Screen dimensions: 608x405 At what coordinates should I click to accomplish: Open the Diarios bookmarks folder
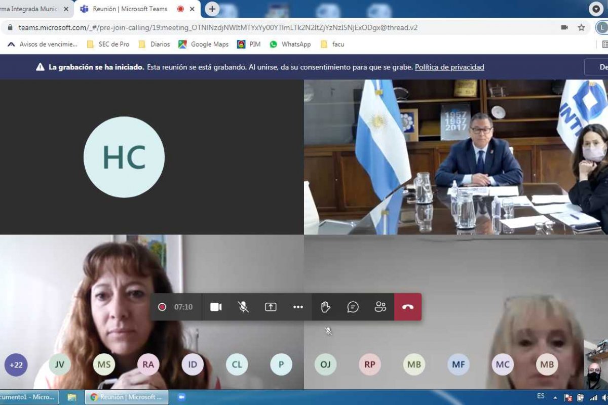[154, 44]
